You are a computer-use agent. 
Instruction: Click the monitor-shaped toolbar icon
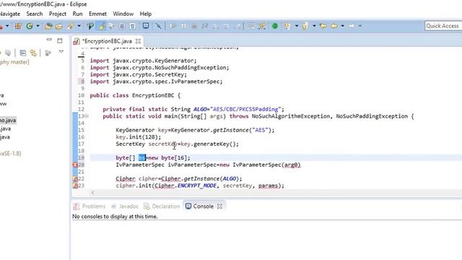(146, 26)
